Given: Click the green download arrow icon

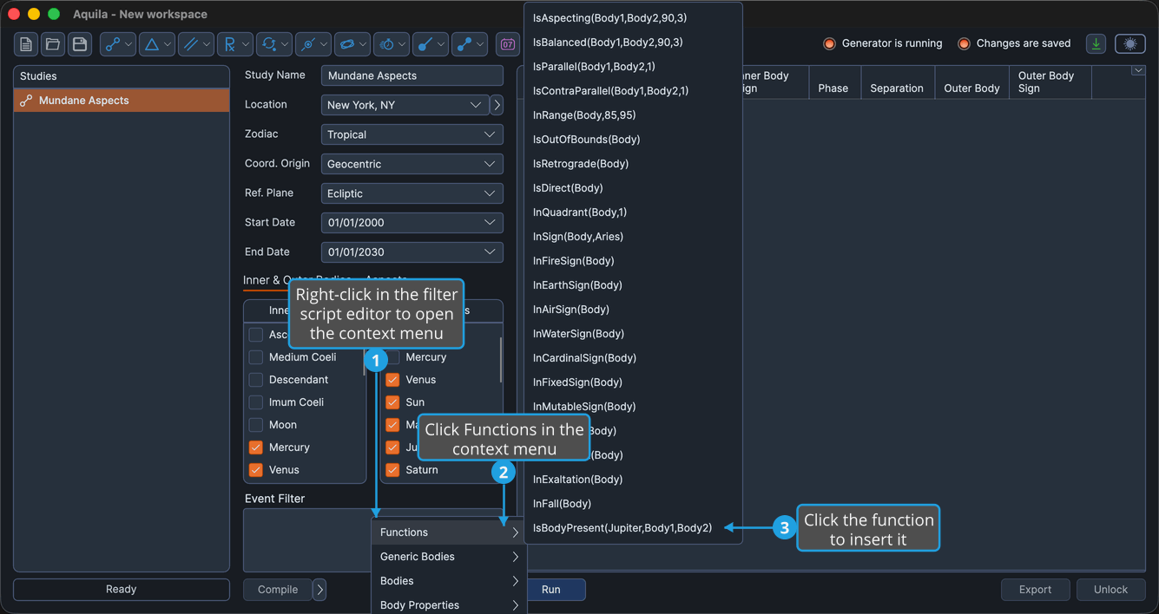Looking at the screenshot, I should click(1096, 43).
